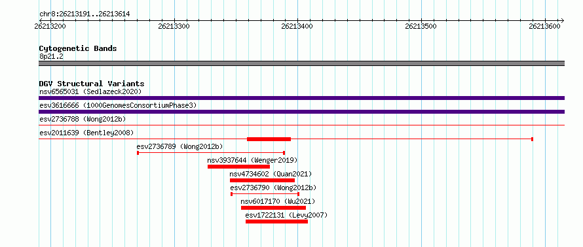Screen dimensions: 583x247
Task: Open the nsv4734602 (Quan2021) label
Action: click(271, 174)
